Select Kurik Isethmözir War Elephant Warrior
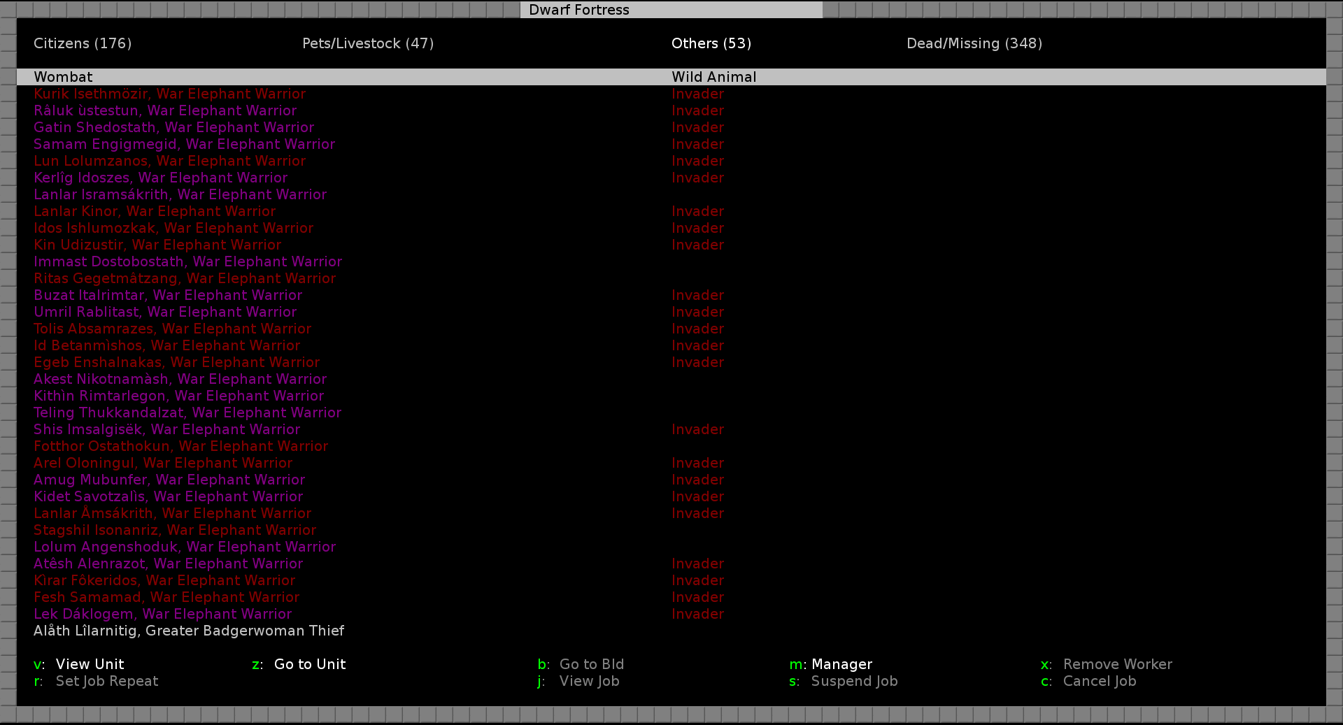This screenshot has width=1343, height=725. 169,94
